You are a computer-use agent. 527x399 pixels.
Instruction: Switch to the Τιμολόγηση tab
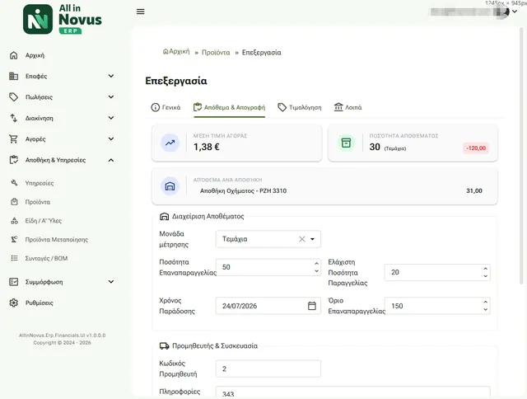300,108
